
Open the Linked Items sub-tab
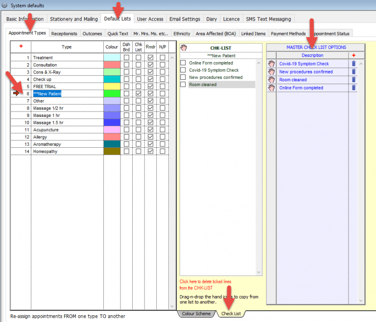pos(253,34)
